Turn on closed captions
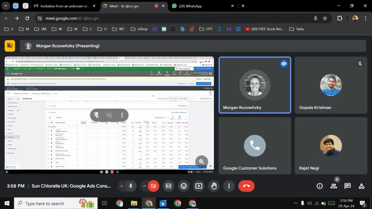 coord(168,186)
